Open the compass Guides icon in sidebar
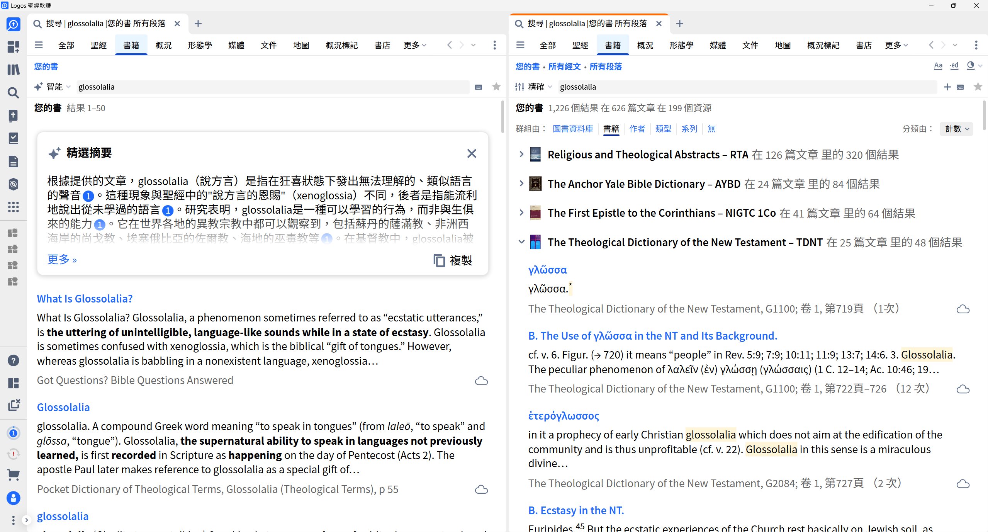 tap(13, 184)
